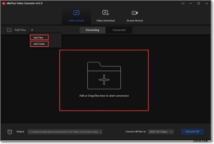Close the MiniTool Video Converter window
Image resolution: width=214 pixels, height=144 pixels.
(x=207, y=3)
